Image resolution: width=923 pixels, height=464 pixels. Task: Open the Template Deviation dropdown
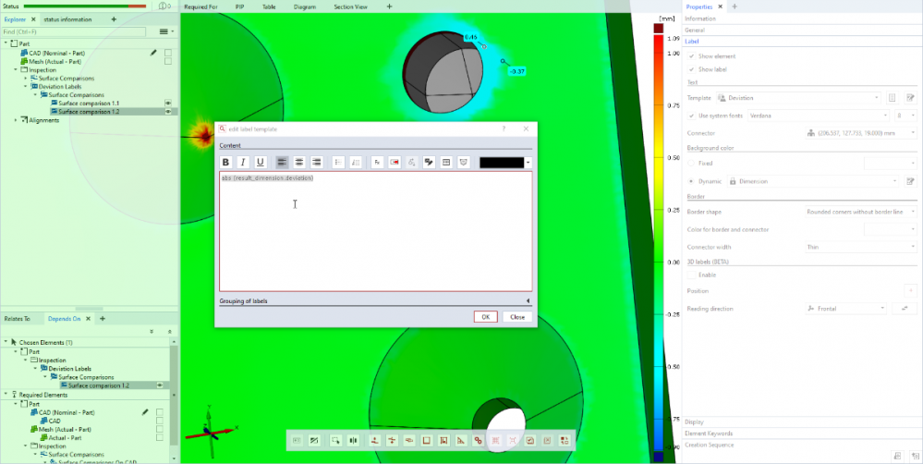[x=799, y=98]
